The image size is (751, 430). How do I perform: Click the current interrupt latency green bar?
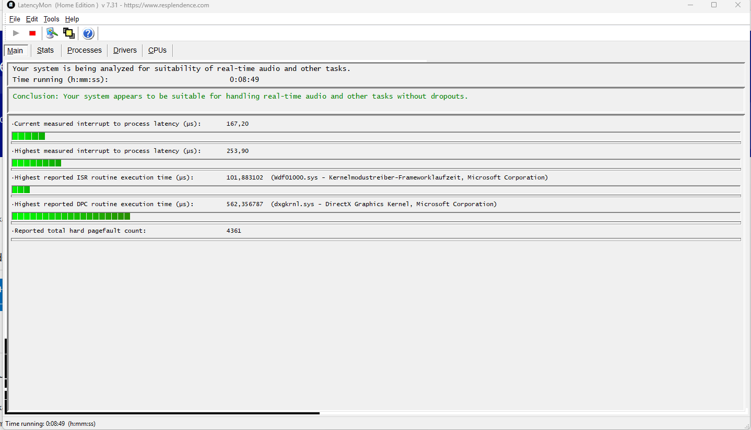click(x=28, y=136)
